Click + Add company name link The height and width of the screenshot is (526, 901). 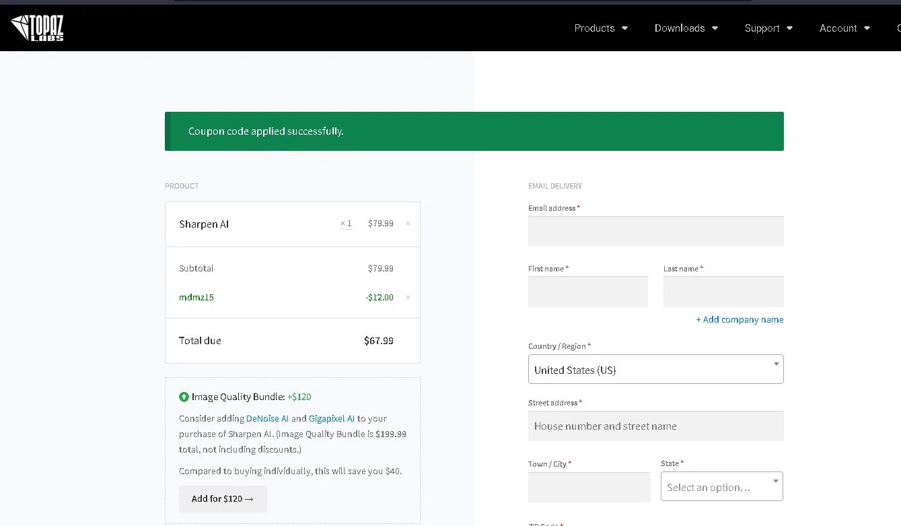click(x=740, y=320)
